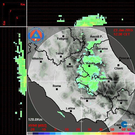
Task: Click the Foligno city label
Action: click(62, 39)
